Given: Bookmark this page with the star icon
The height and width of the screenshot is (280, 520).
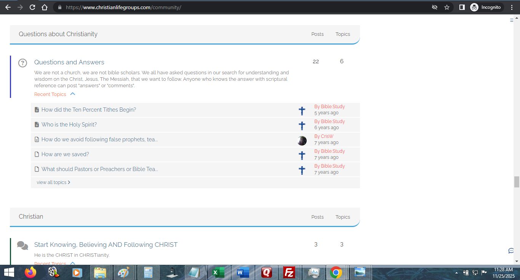Looking at the screenshot, I should [x=447, y=7].
